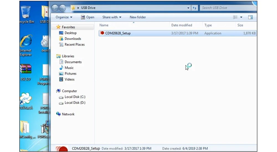This screenshot has height=152, width=277.
Task: Click the USB Drive path in address bar
Action: (x=88, y=8)
